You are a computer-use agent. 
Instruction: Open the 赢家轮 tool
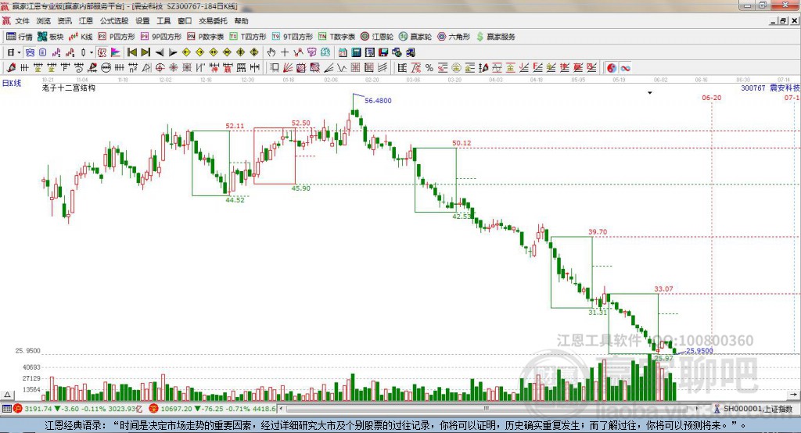[415, 37]
